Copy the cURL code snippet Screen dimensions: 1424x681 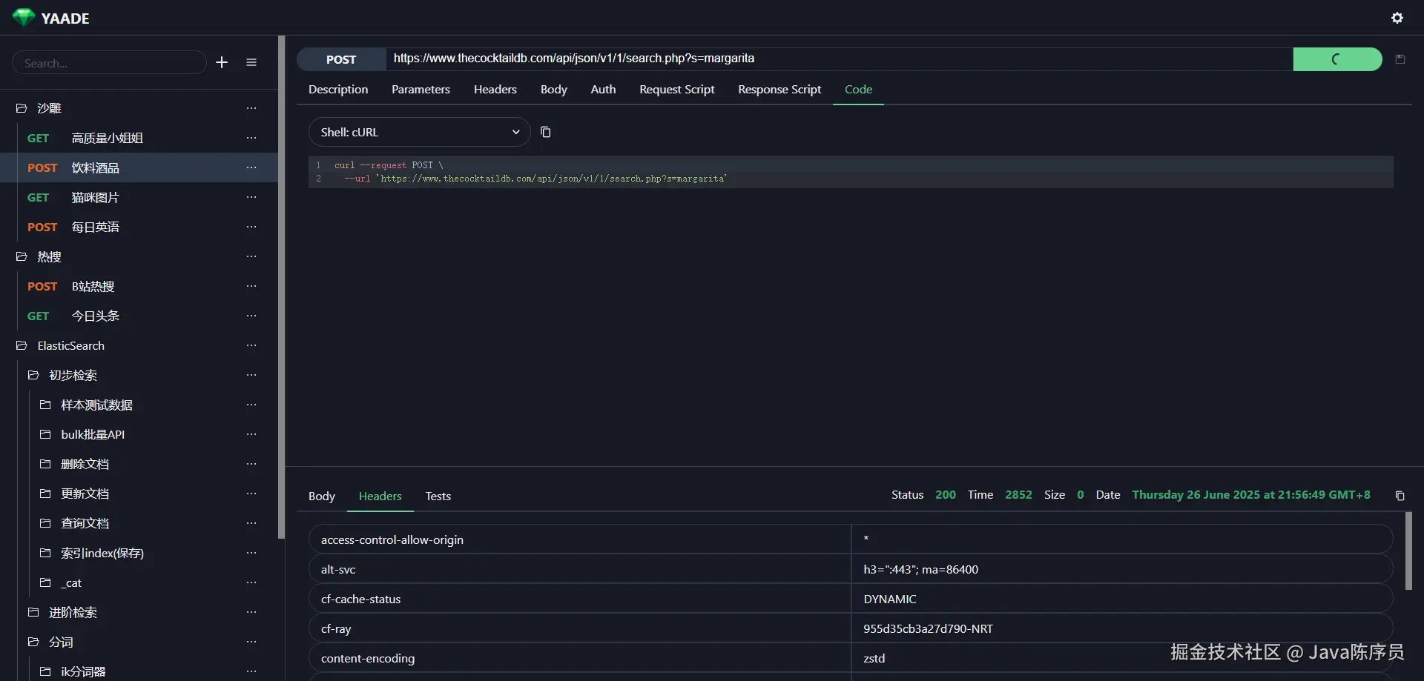pos(546,132)
